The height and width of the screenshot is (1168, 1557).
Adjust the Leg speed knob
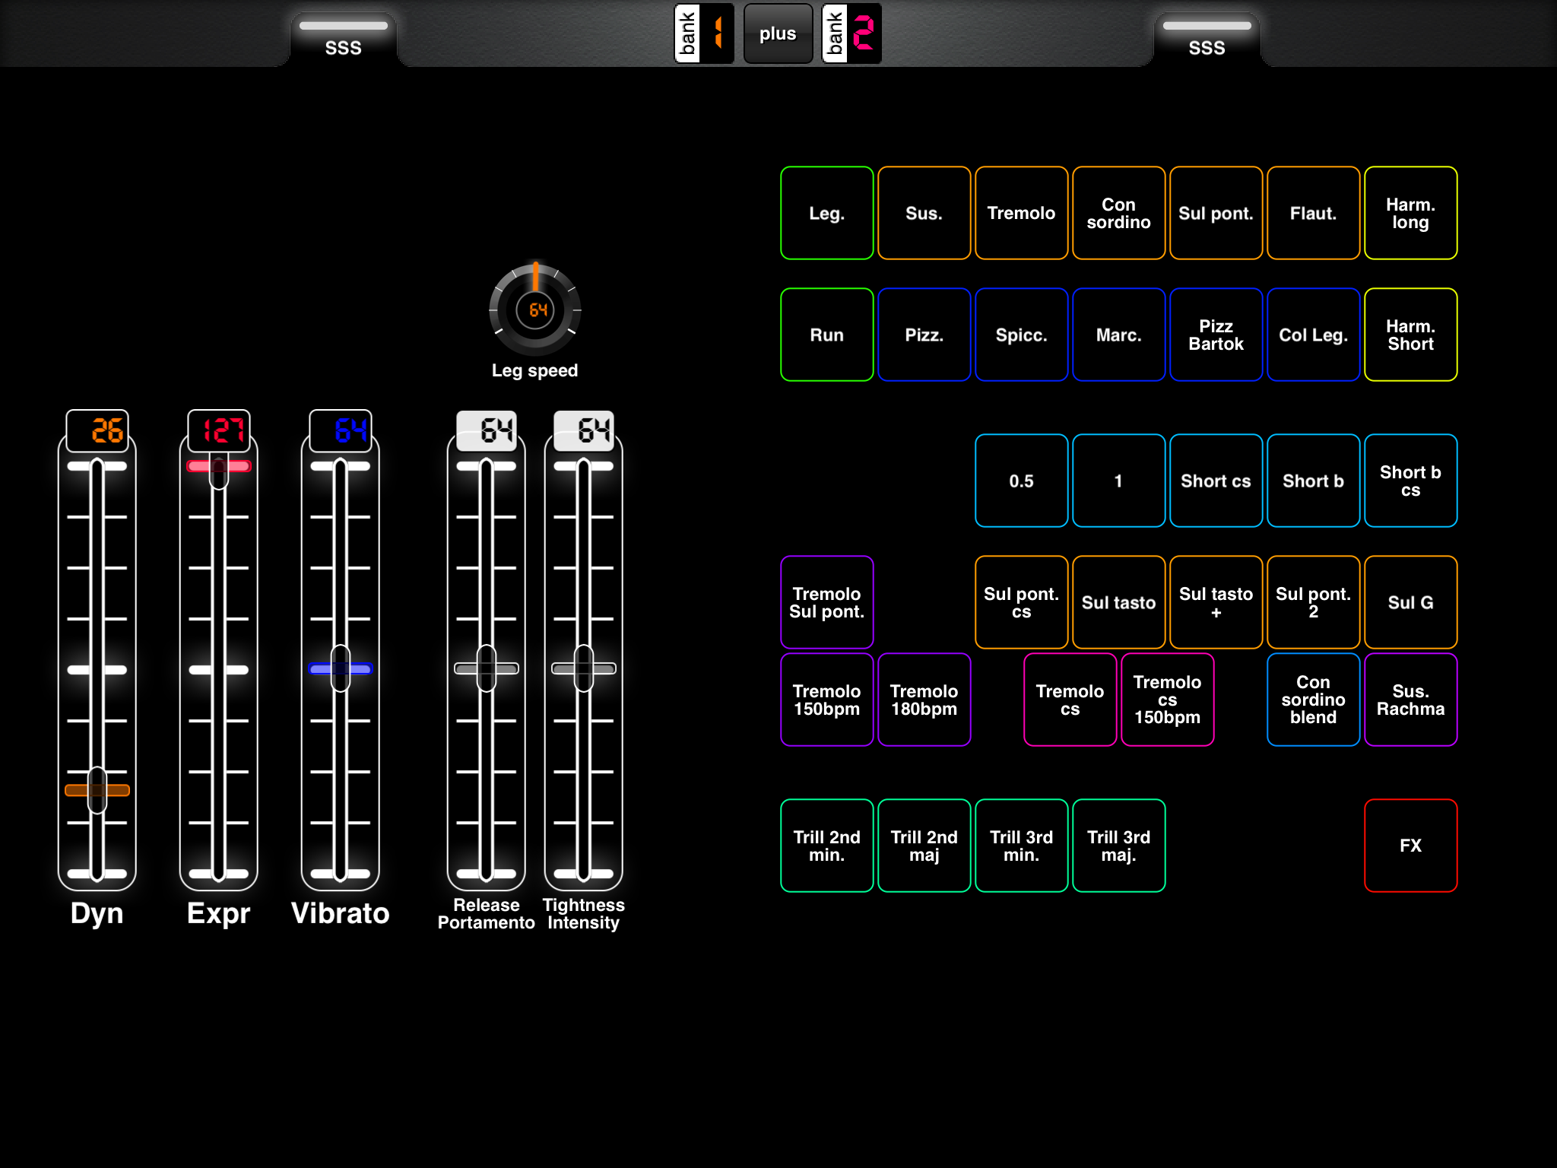click(x=536, y=310)
